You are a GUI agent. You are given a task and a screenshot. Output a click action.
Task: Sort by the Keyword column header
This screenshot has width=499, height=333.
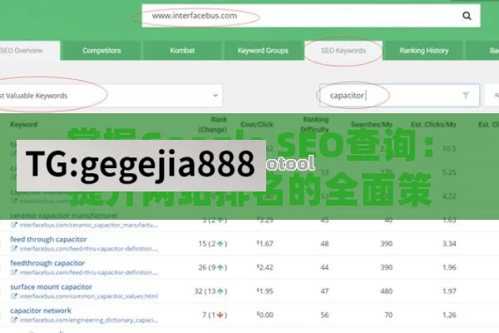(x=23, y=124)
